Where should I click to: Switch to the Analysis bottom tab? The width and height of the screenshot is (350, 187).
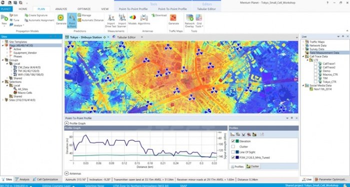click(22, 180)
